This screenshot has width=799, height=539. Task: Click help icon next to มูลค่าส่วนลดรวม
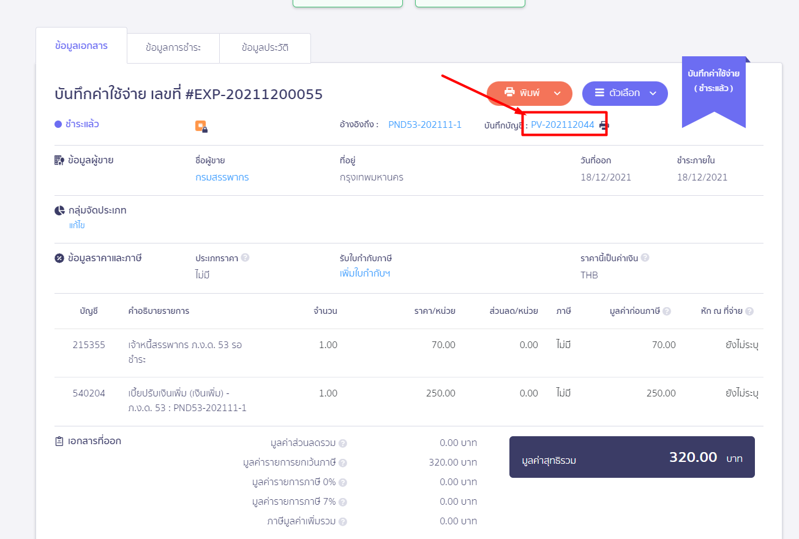pos(343,443)
